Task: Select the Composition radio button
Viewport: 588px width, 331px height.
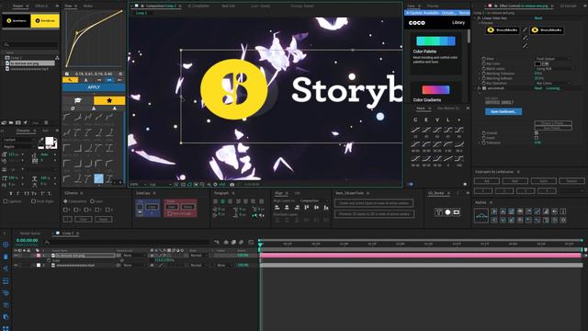Action: click(65, 201)
